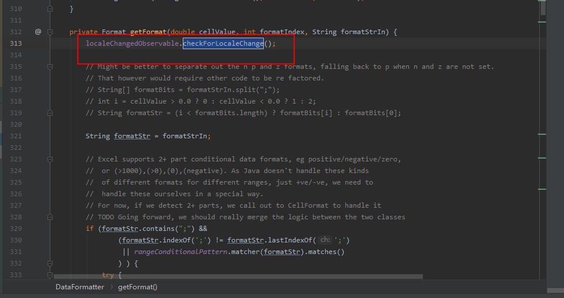Click line number 329 in the gutter
Viewport: 564px width, 298px height.
[x=16, y=229]
